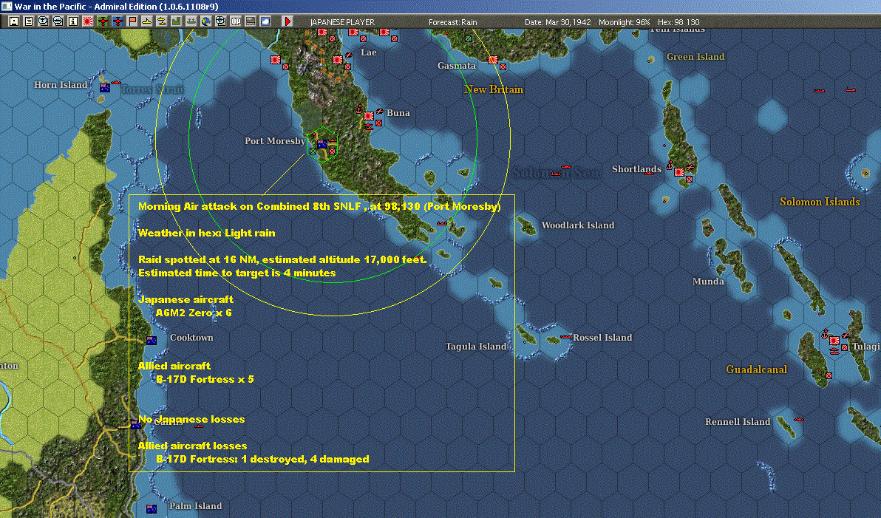Click the rising sun flag toolbar icon
The height and width of the screenshot is (518, 881).
(88, 21)
